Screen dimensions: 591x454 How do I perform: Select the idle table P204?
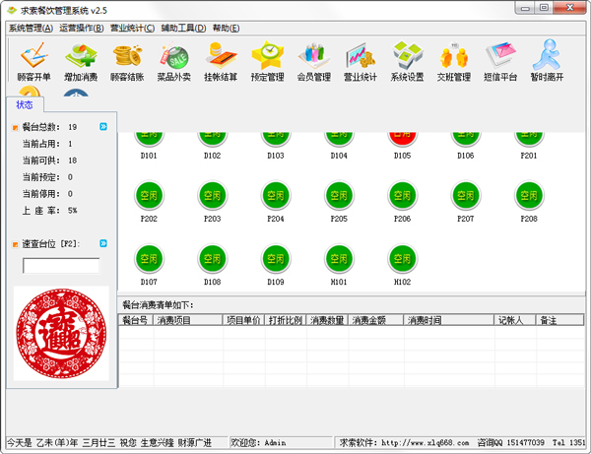click(275, 196)
